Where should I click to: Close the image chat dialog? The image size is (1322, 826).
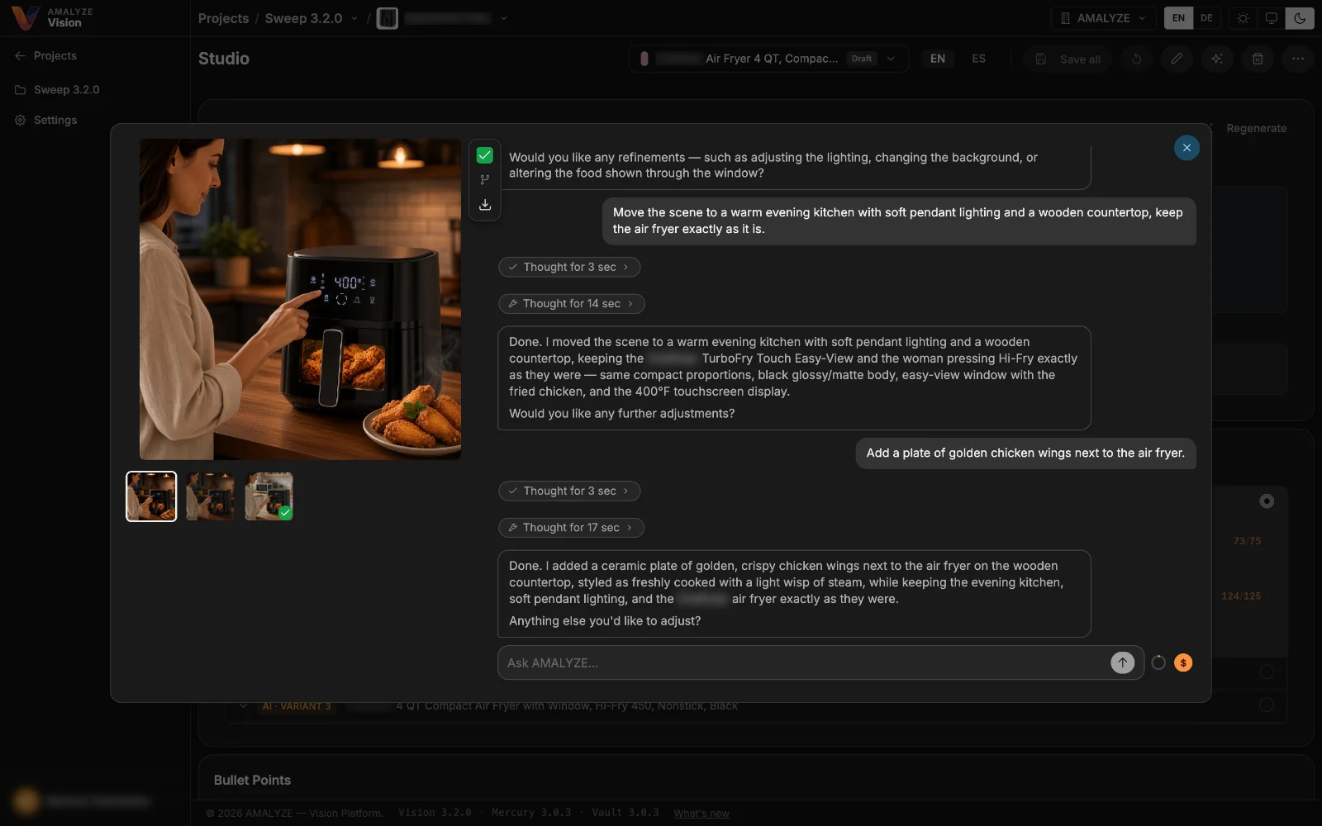tap(1186, 148)
